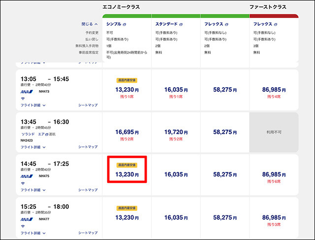Click the エコノミークラス heading
This screenshot has width=315, height=240.
point(121,7)
